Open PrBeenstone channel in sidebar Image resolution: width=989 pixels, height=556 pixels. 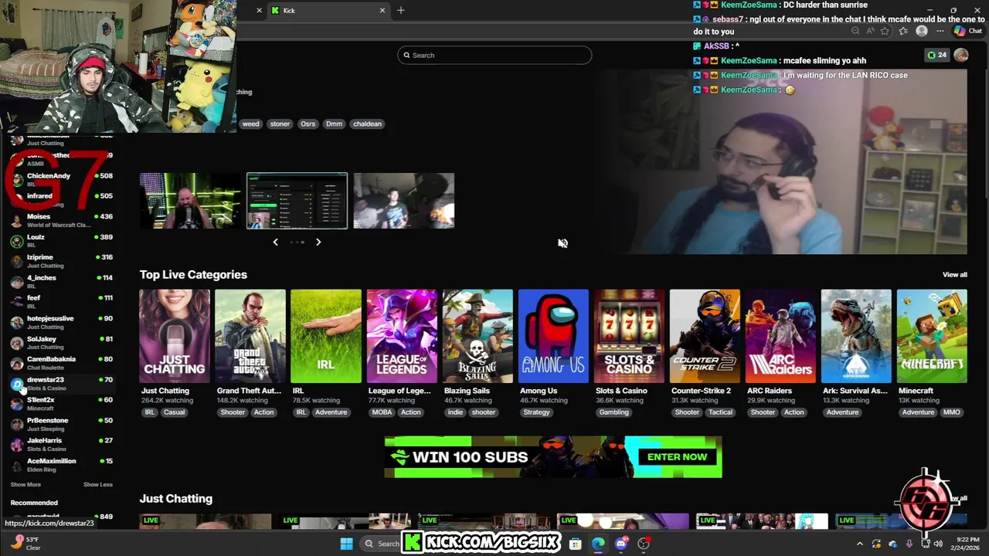pyautogui.click(x=61, y=424)
